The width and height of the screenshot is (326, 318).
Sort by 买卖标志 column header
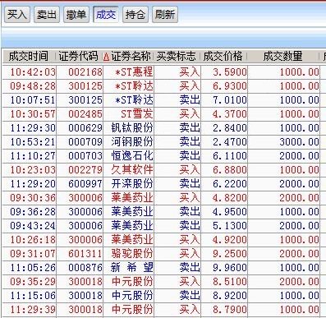point(177,56)
